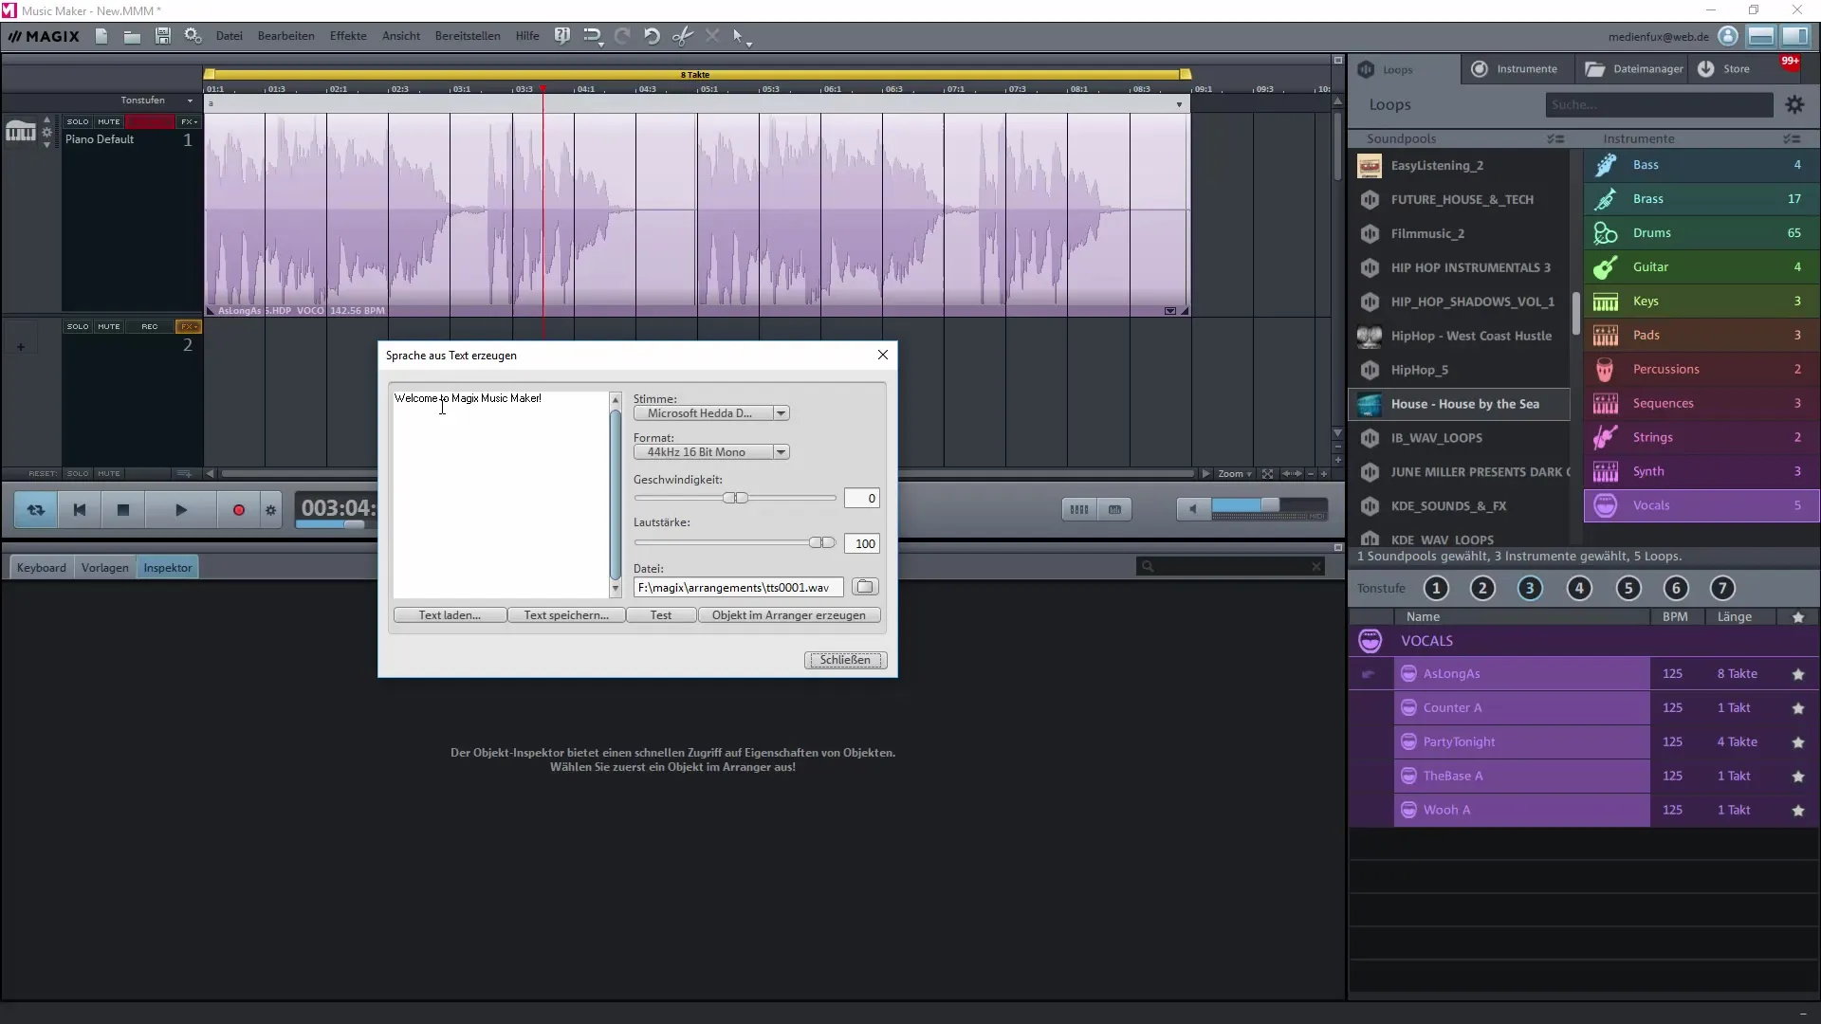Select pitch Tonstufe 3
The image size is (1821, 1024).
[x=1529, y=589]
